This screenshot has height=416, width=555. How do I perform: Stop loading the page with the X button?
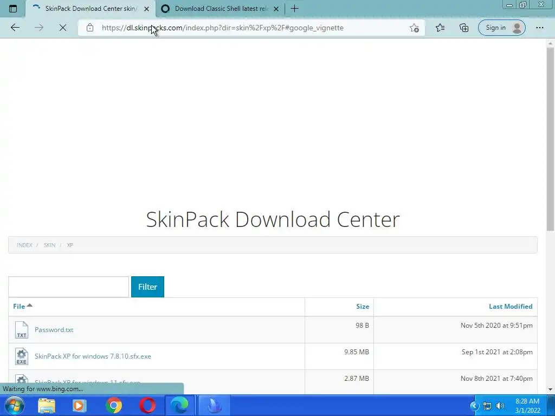[63, 28]
